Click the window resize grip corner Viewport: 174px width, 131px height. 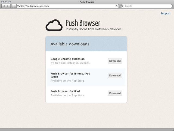173,130
